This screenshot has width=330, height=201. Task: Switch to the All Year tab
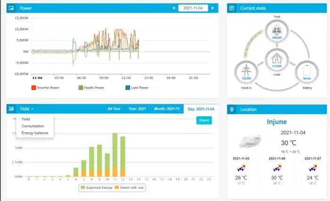point(114,109)
